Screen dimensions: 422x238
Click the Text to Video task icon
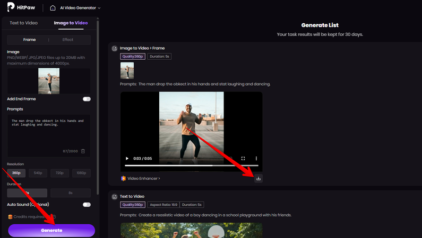[115, 197]
